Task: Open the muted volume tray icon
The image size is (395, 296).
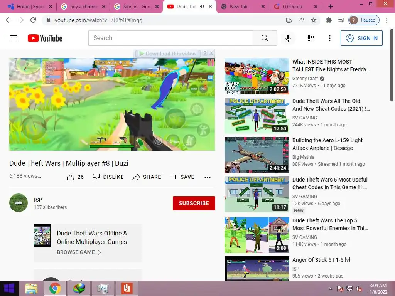Action: 359,289
